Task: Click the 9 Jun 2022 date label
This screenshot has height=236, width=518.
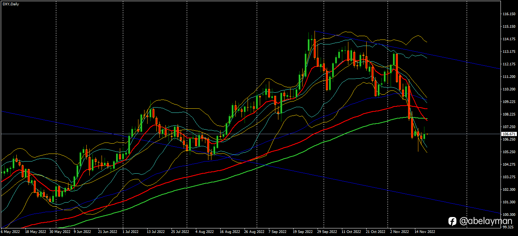Action: [x=82, y=231]
